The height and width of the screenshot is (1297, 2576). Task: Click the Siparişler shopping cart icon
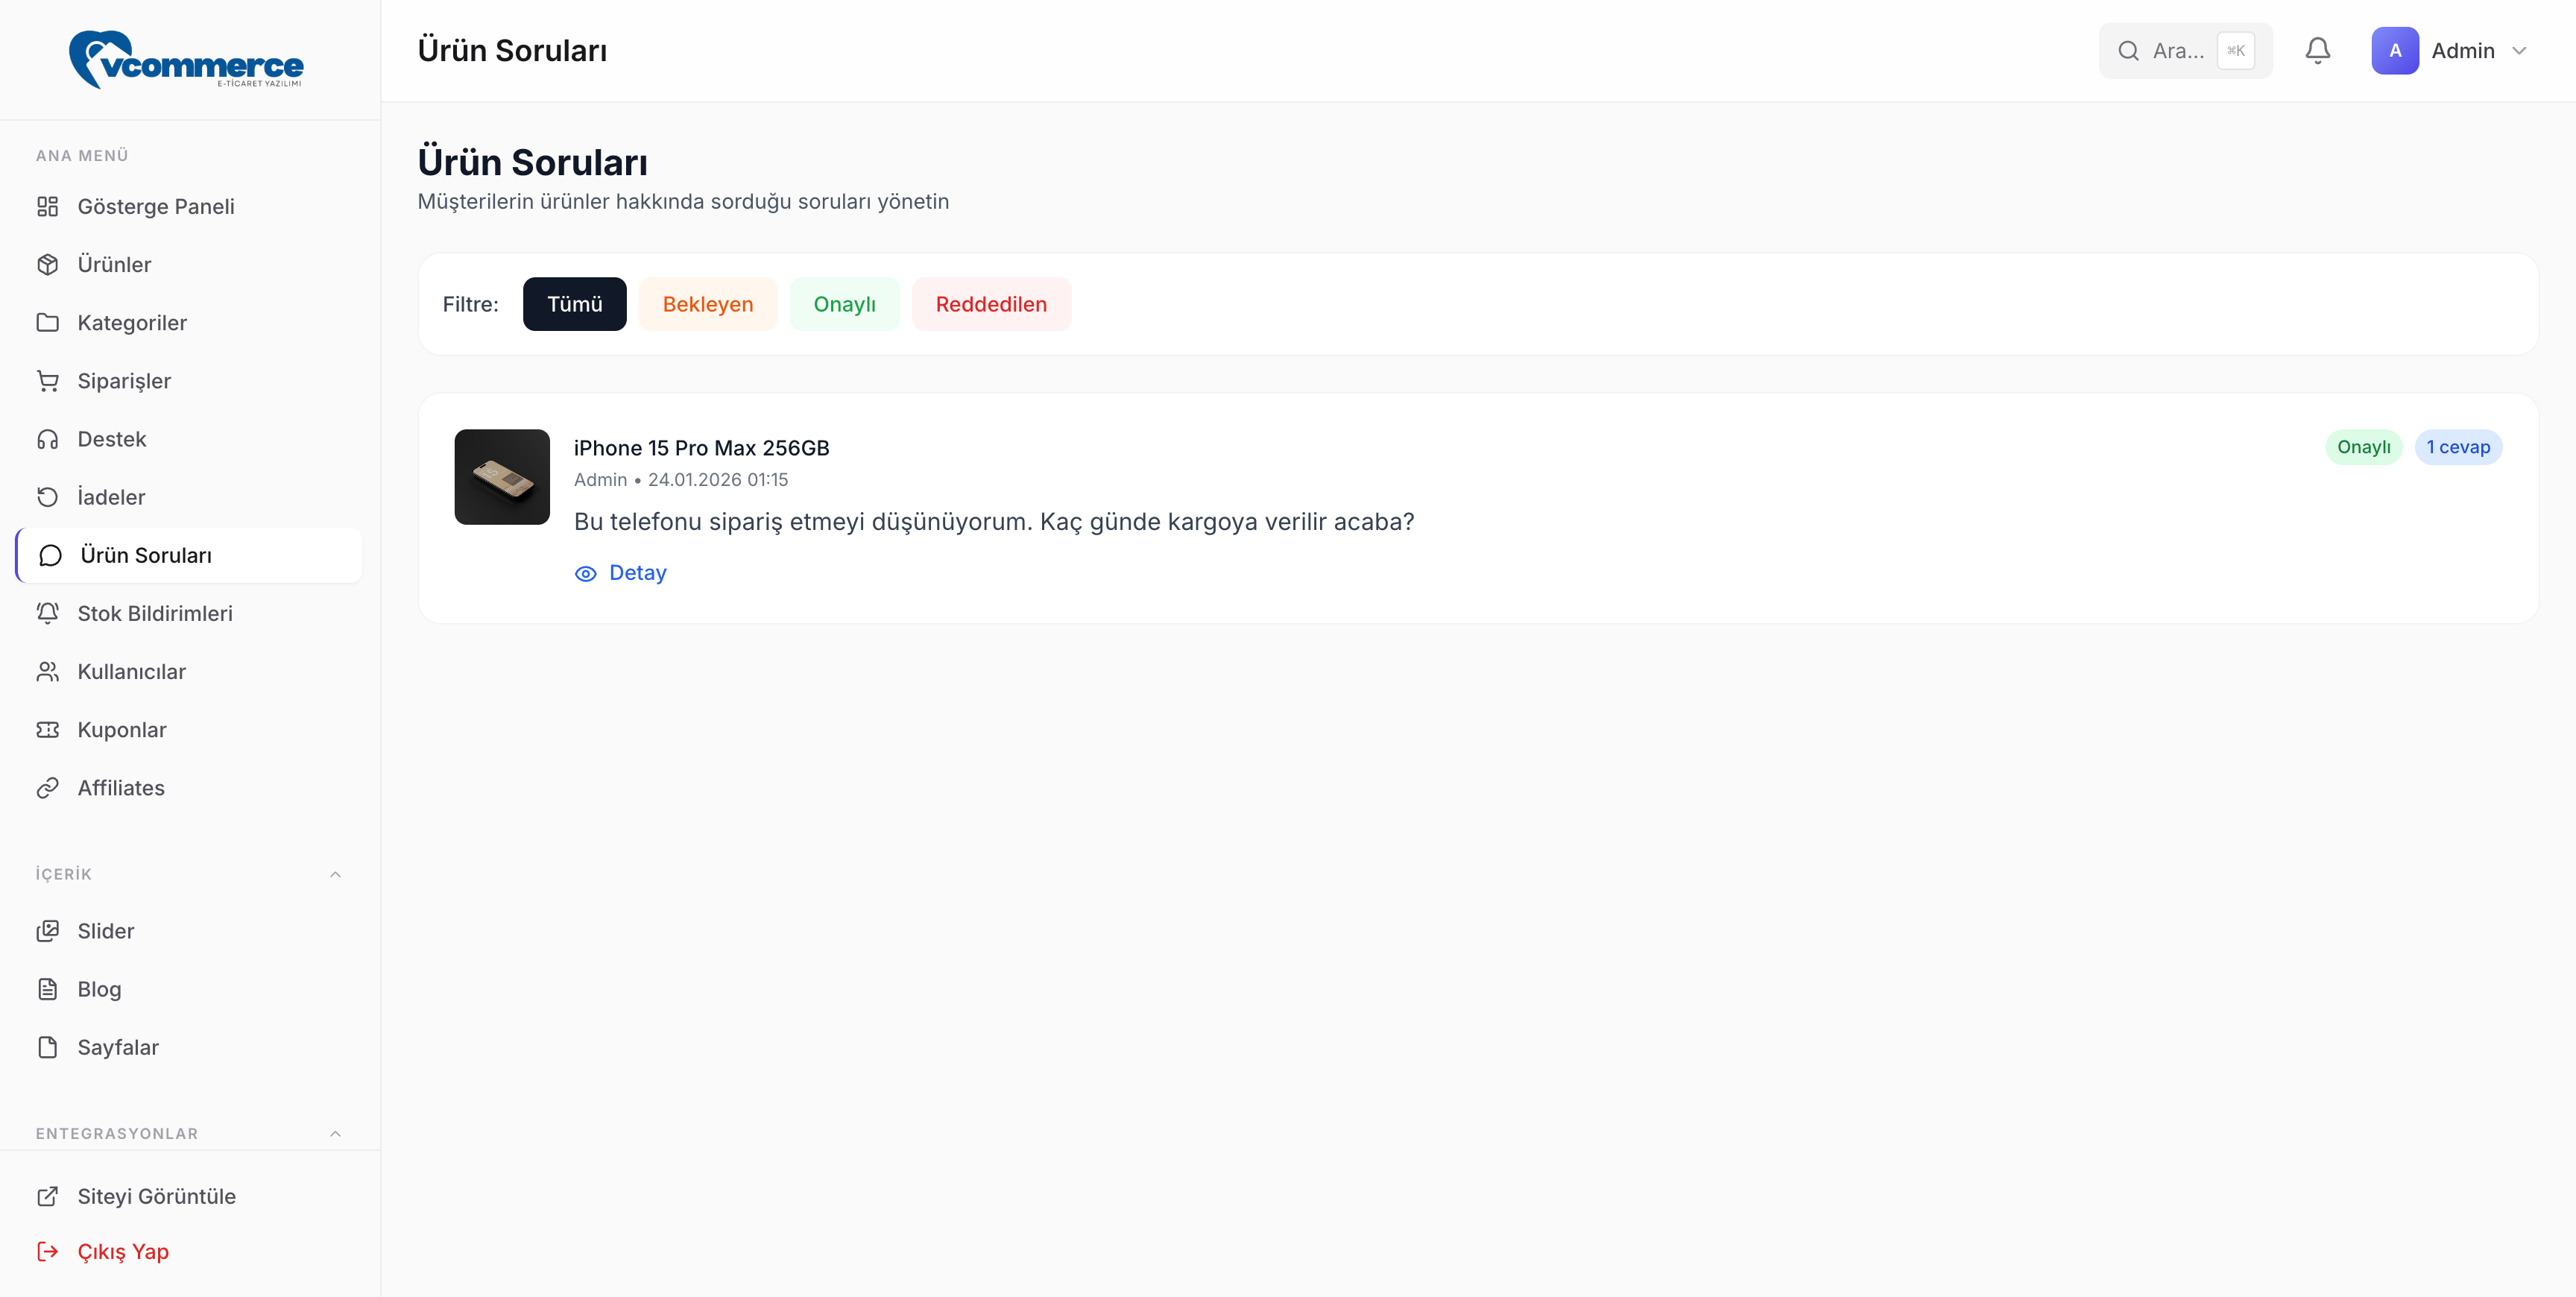pyautogui.click(x=47, y=381)
